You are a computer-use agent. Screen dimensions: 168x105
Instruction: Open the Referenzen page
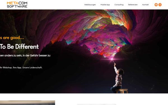coord(133,5)
